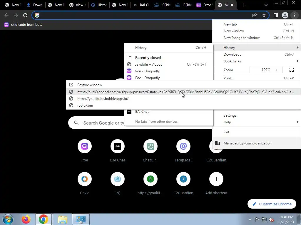Select New tab in Chrome menu
This screenshot has height=225, width=301.
click(x=257, y=24)
